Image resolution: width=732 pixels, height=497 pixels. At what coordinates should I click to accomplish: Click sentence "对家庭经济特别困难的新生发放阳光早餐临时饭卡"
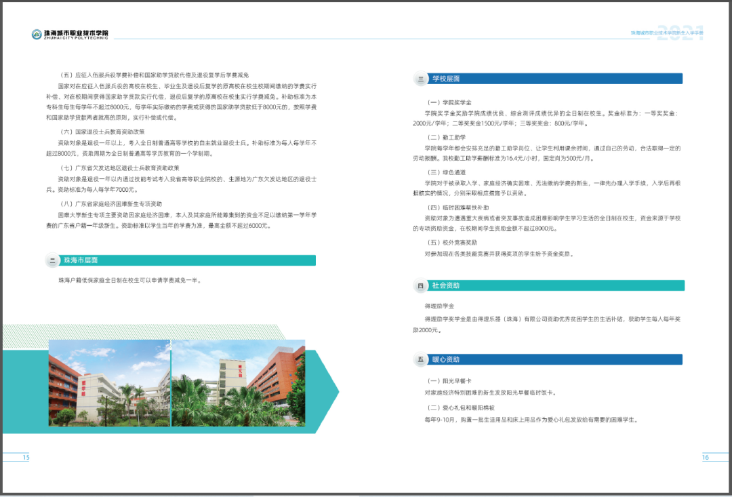491,393
